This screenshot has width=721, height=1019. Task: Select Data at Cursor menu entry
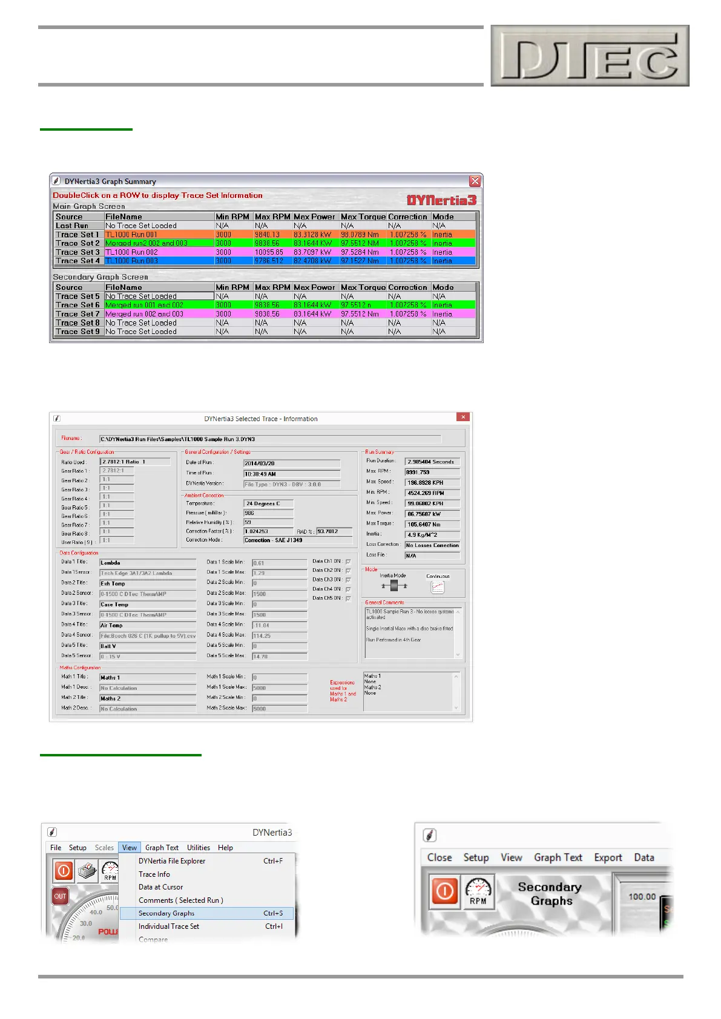point(206,887)
